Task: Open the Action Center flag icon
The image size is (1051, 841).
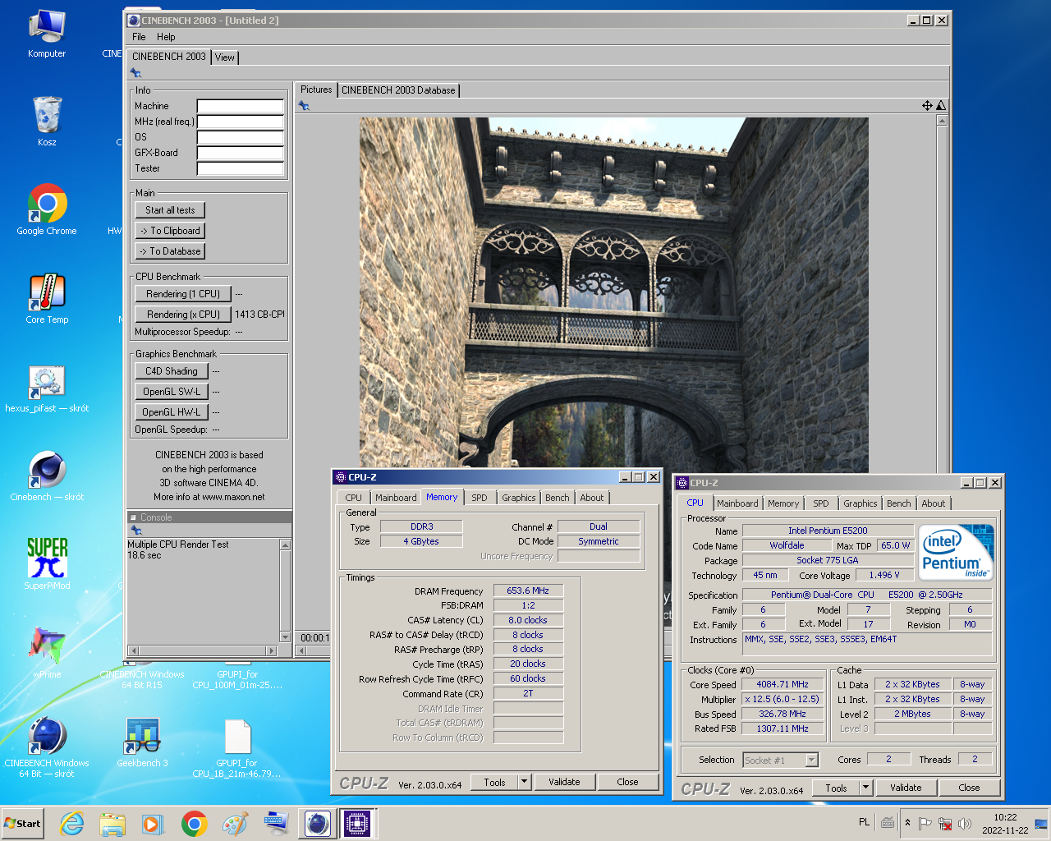Action: [925, 824]
